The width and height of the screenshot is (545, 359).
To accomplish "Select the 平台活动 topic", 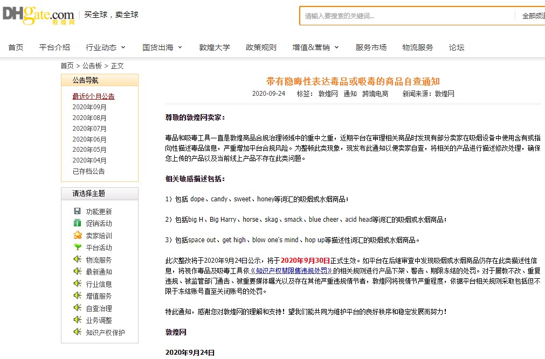I will [99, 248].
